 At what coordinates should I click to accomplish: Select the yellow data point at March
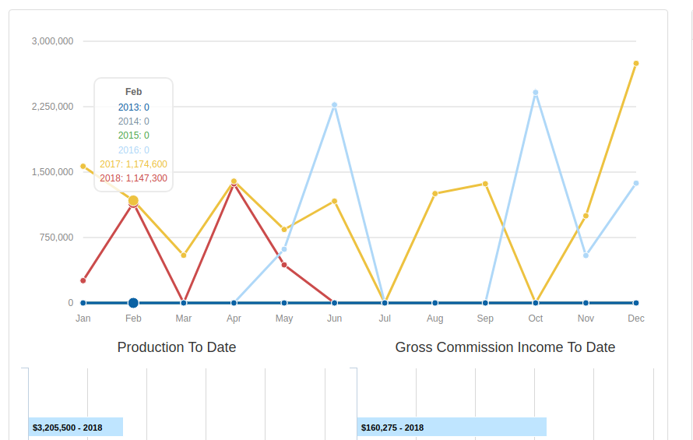point(184,255)
